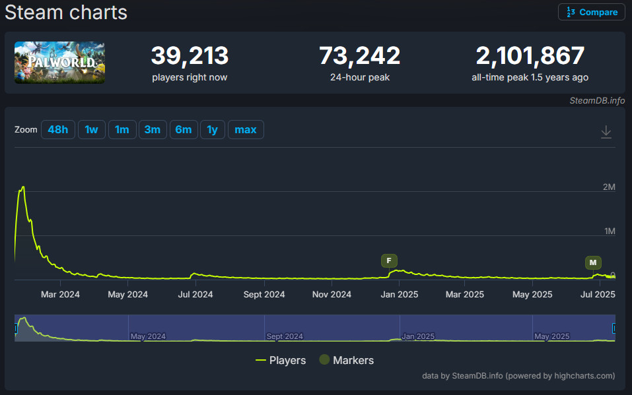Click left handle of navigator range
The width and height of the screenshot is (632, 395).
click(16, 328)
